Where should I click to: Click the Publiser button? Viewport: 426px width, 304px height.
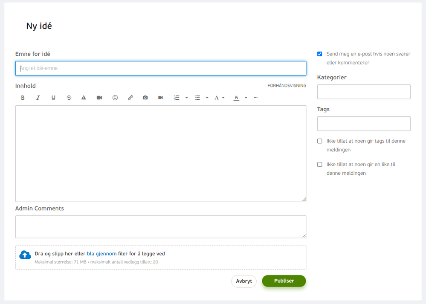click(284, 281)
